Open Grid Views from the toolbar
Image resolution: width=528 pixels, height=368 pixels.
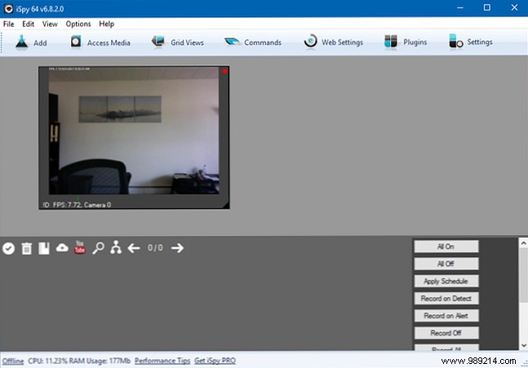pos(177,42)
